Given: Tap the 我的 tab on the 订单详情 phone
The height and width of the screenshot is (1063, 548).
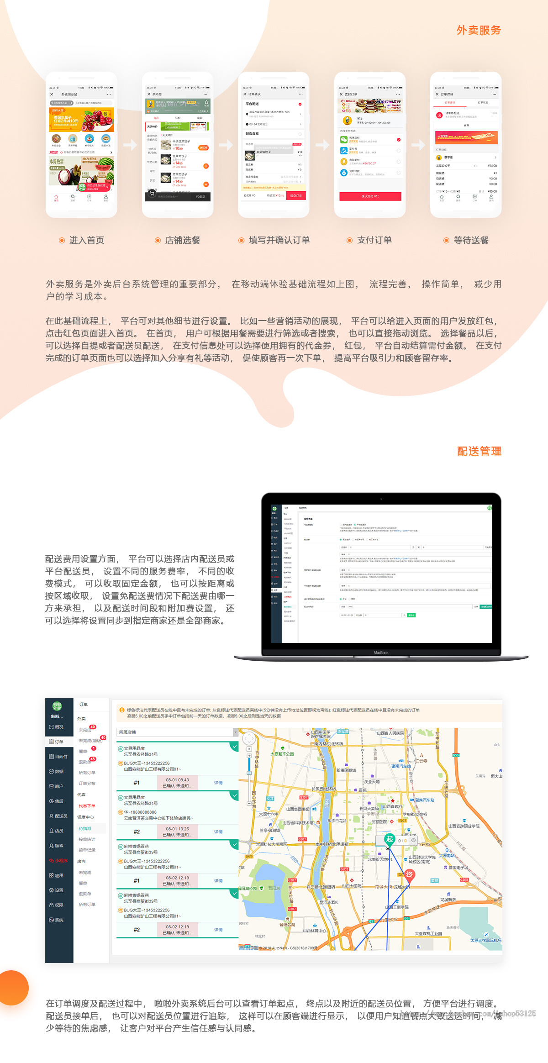Looking at the screenshot, I should [491, 198].
